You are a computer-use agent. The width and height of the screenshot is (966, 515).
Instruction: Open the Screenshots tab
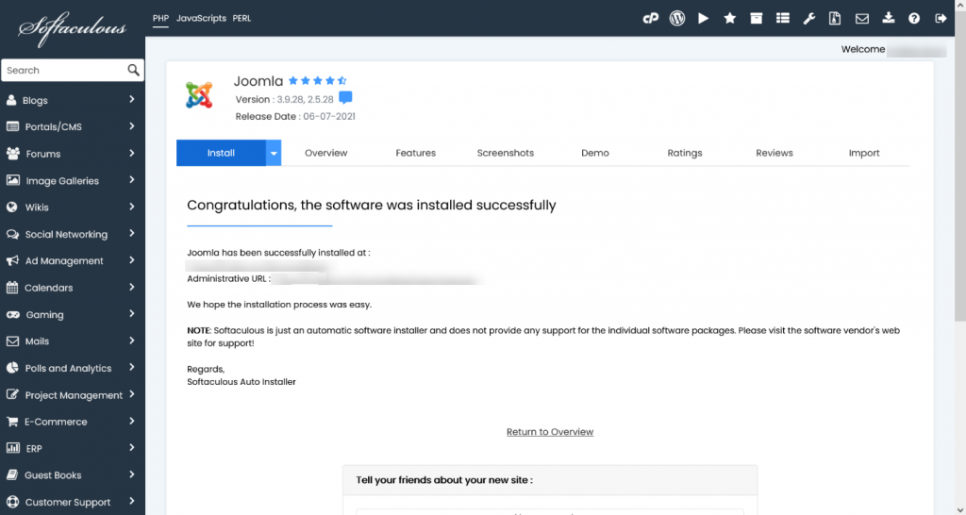tap(506, 153)
